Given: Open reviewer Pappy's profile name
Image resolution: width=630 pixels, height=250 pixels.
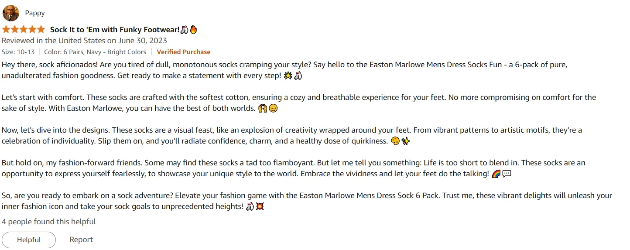Looking at the screenshot, I should click(x=35, y=13).
